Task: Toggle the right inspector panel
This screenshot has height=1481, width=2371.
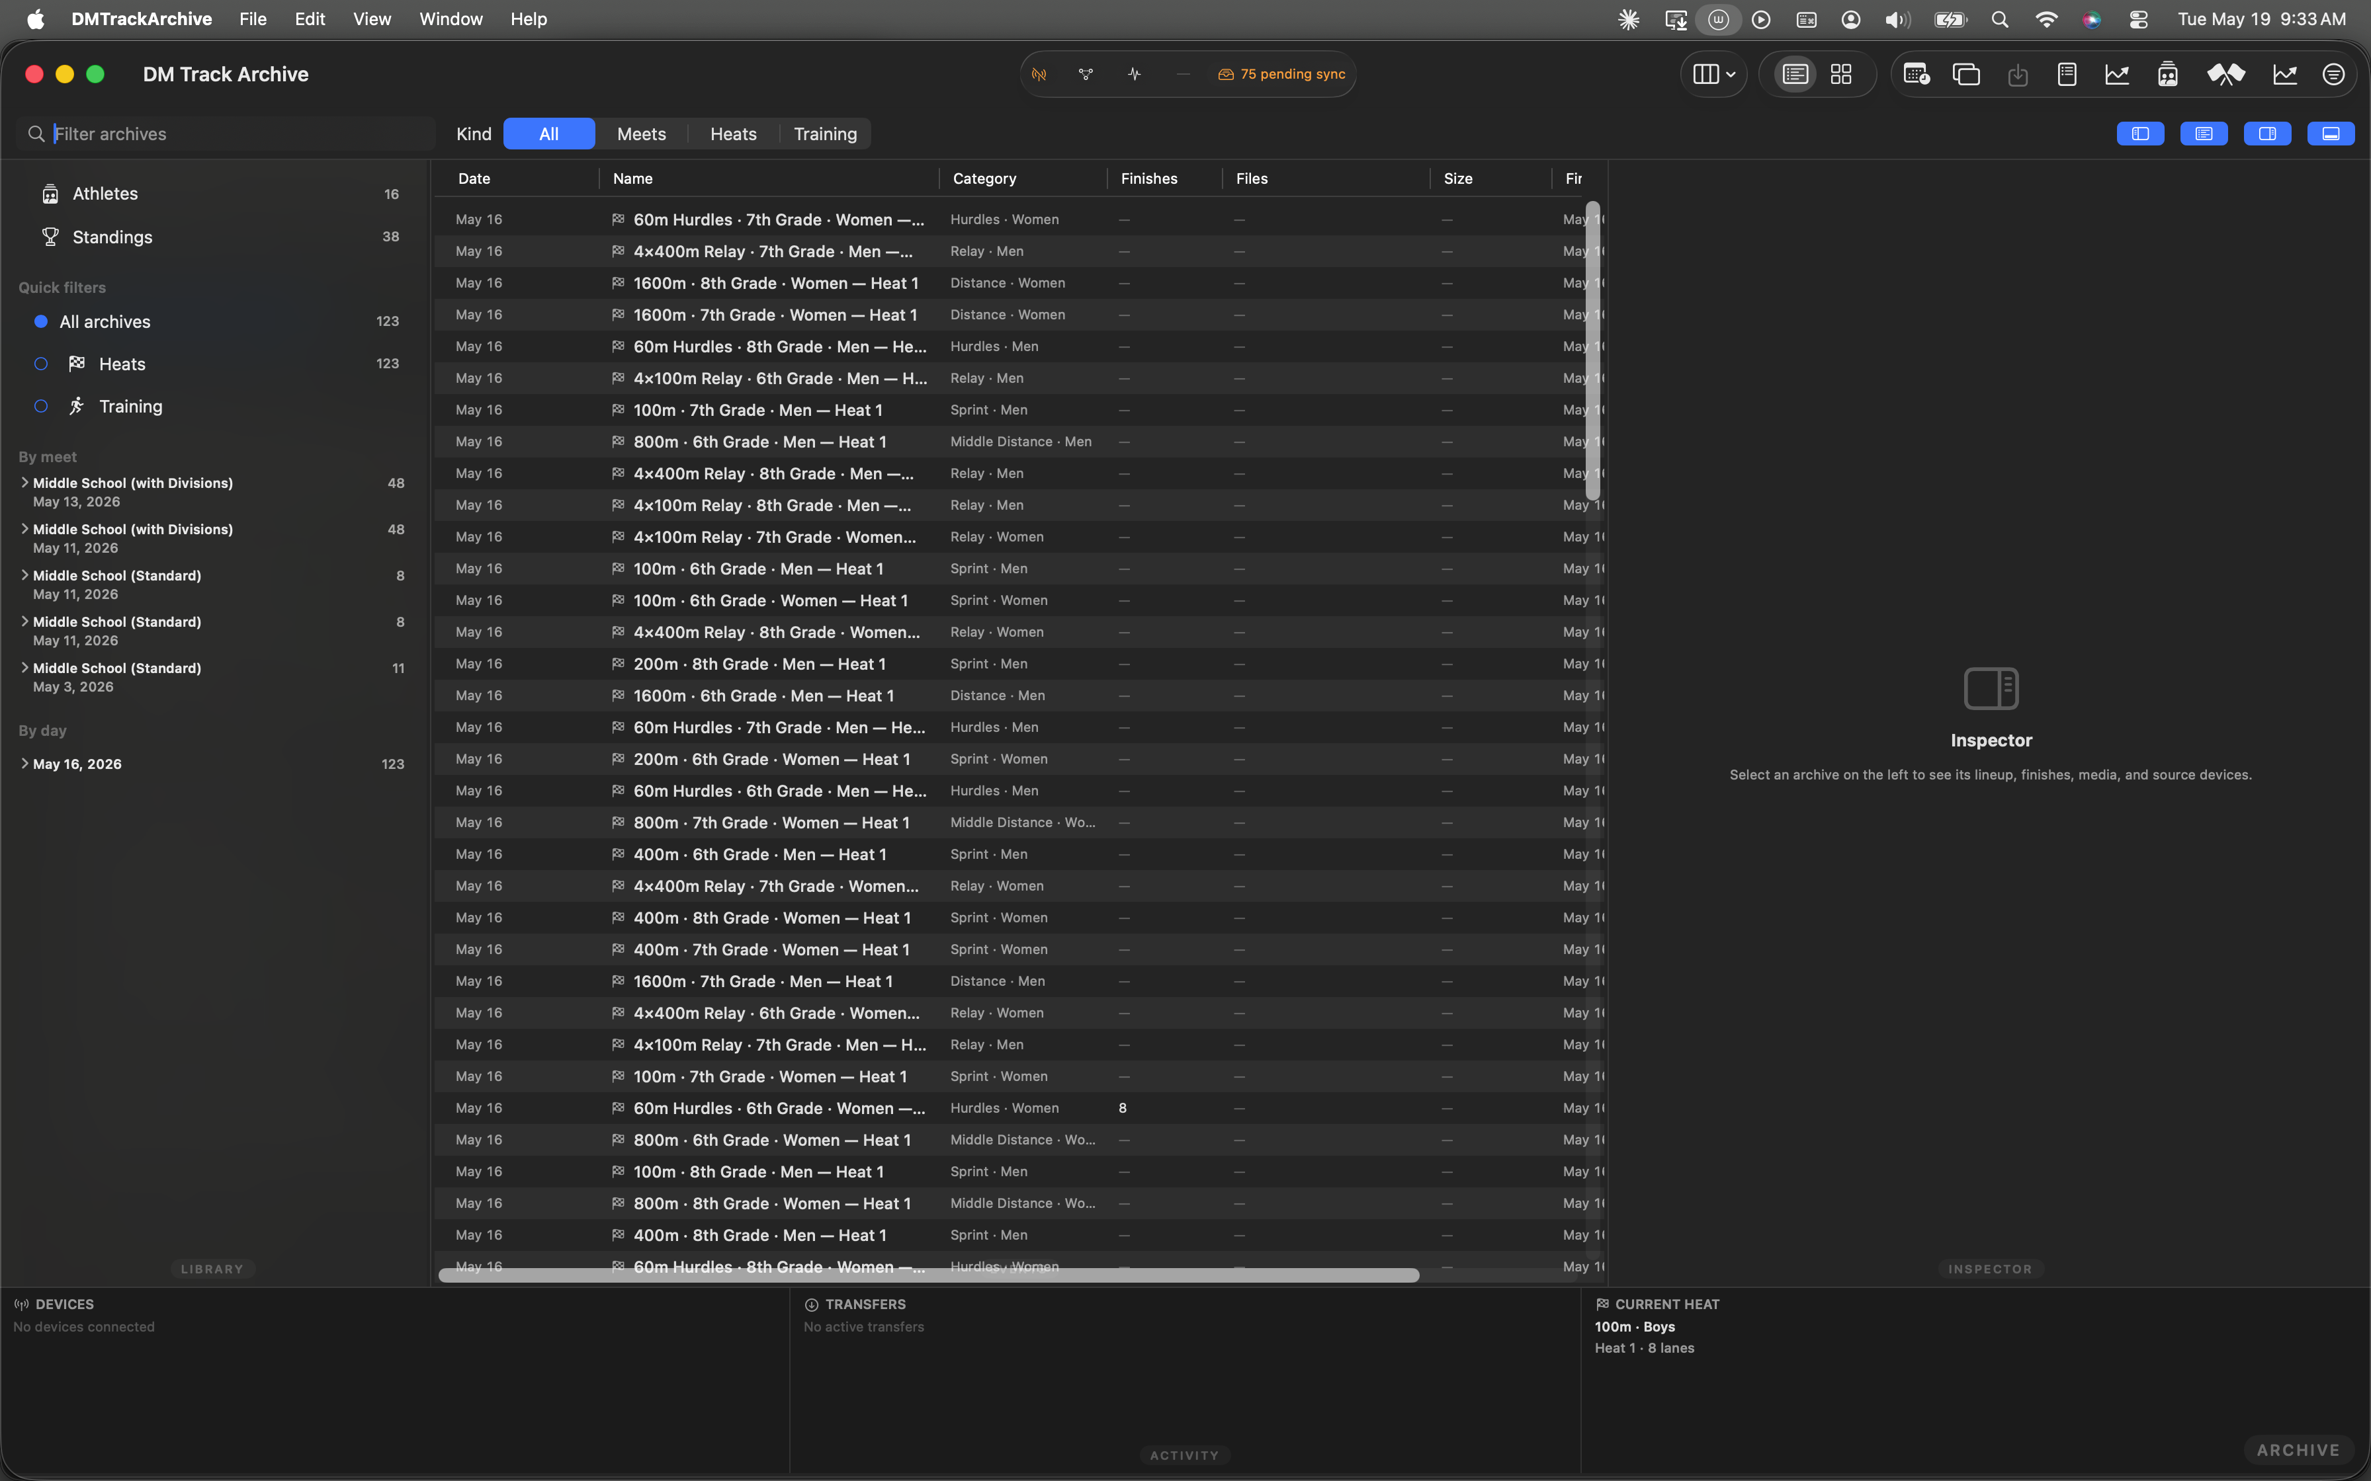Action: 2267,134
